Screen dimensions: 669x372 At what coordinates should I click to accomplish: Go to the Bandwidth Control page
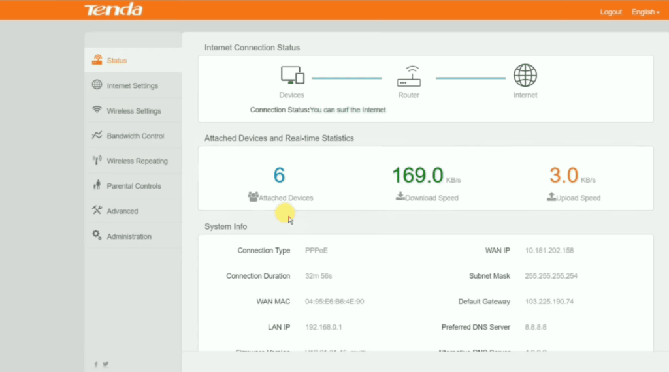tap(135, 136)
